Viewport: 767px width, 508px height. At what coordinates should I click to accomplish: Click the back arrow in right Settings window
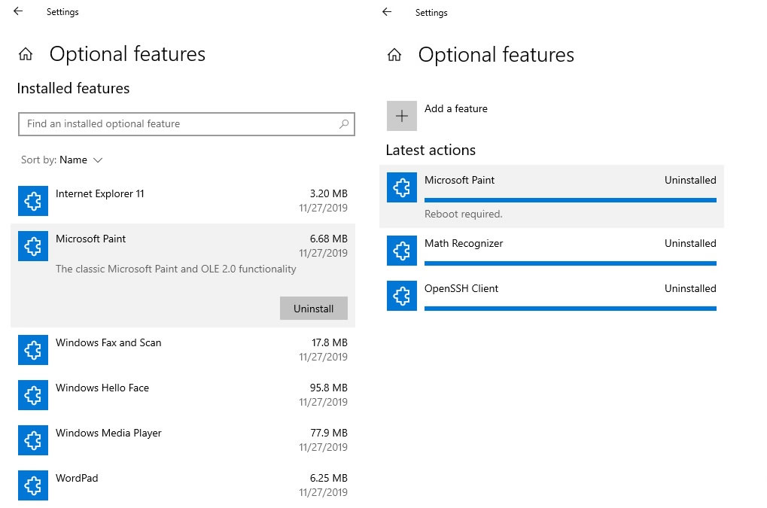tap(387, 12)
